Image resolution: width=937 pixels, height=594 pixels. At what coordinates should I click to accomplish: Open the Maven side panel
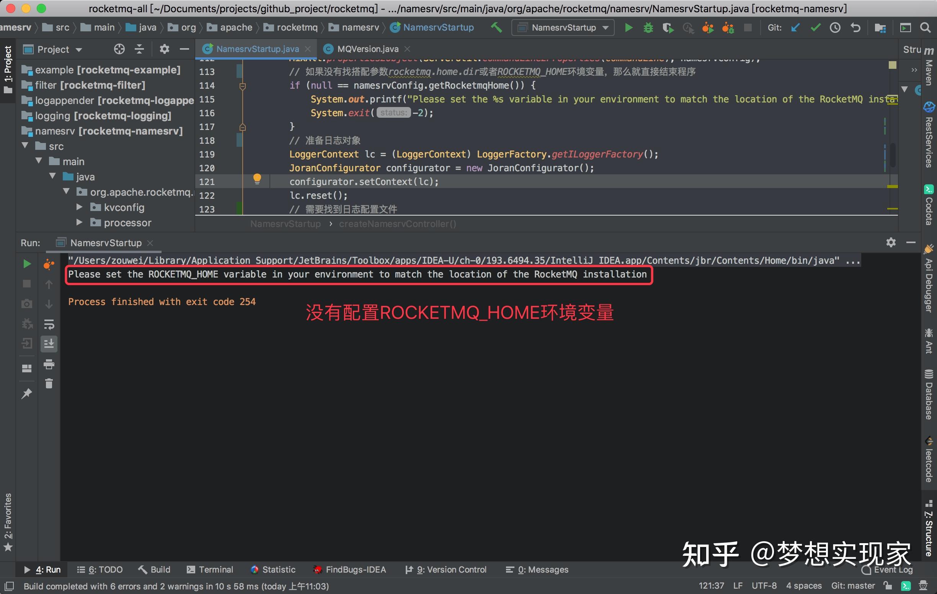click(x=929, y=67)
